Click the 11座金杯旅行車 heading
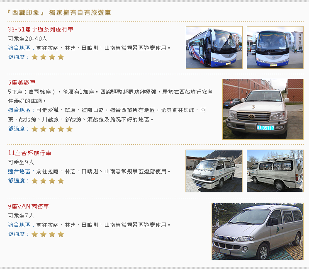Screen dimensions: 309x269 coord(30,153)
